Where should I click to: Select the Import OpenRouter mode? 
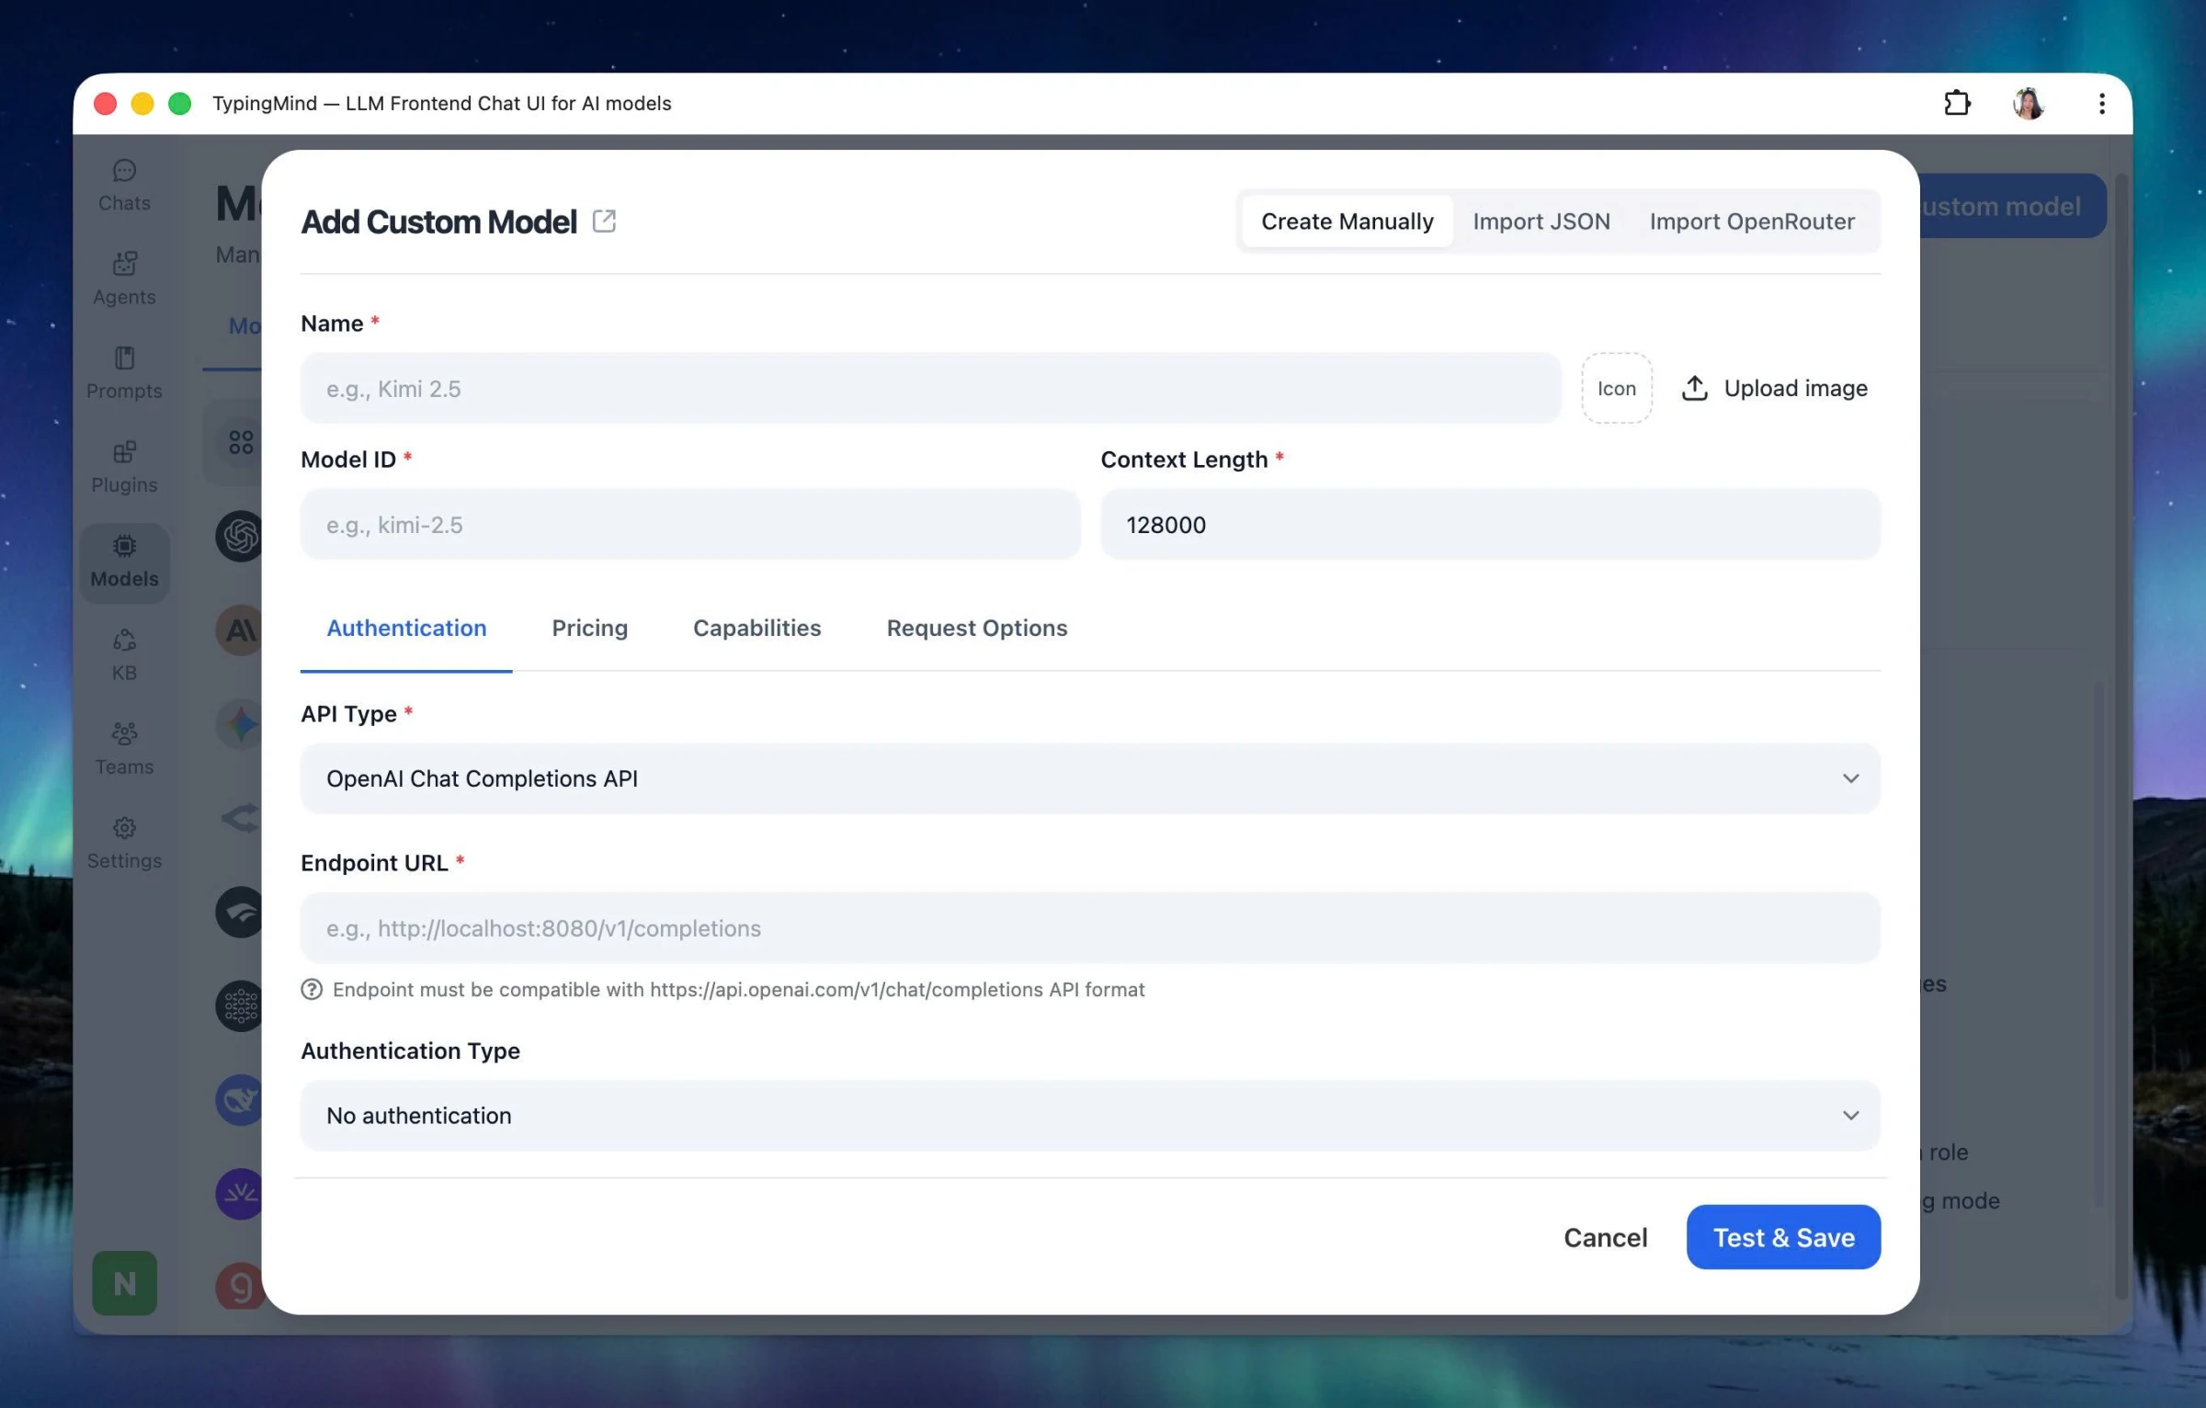click(1752, 221)
